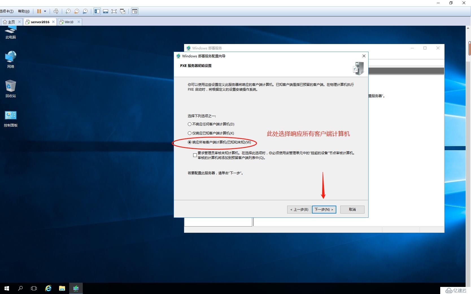Open taskbar search magnifier

[x=20, y=288]
